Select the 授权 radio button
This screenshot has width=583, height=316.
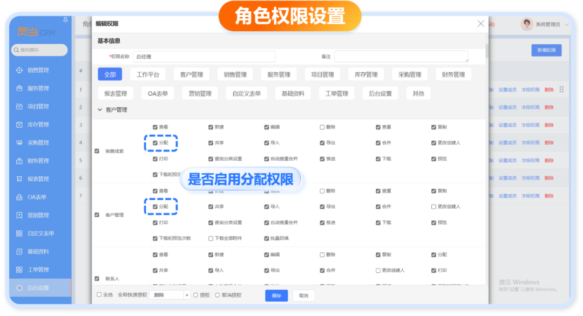tap(194, 295)
